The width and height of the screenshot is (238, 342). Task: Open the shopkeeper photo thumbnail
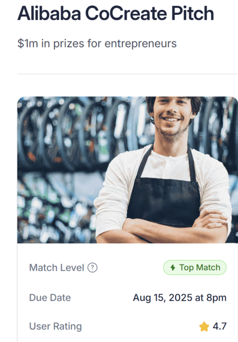tap(128, 170)
